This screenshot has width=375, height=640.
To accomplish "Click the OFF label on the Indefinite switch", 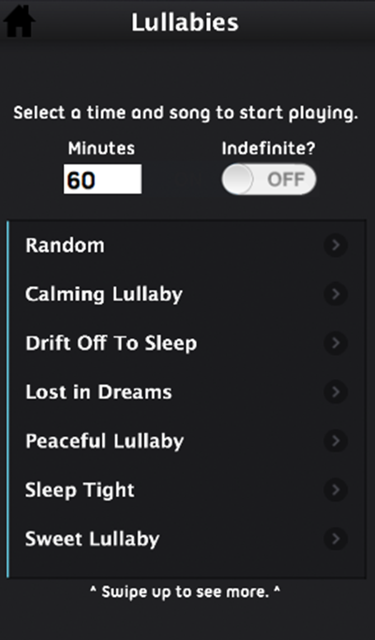I will [286, 180].
